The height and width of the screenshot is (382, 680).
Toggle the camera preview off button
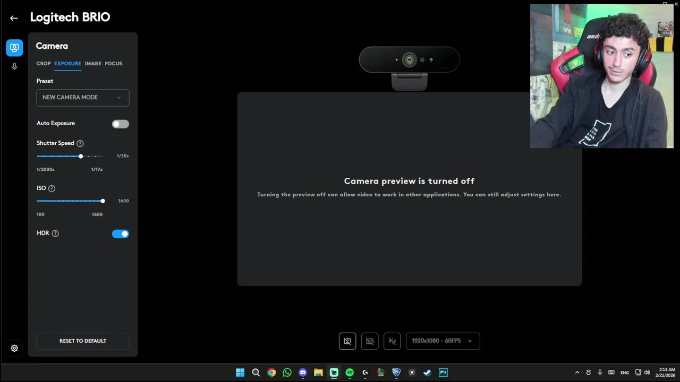[347, 341]
